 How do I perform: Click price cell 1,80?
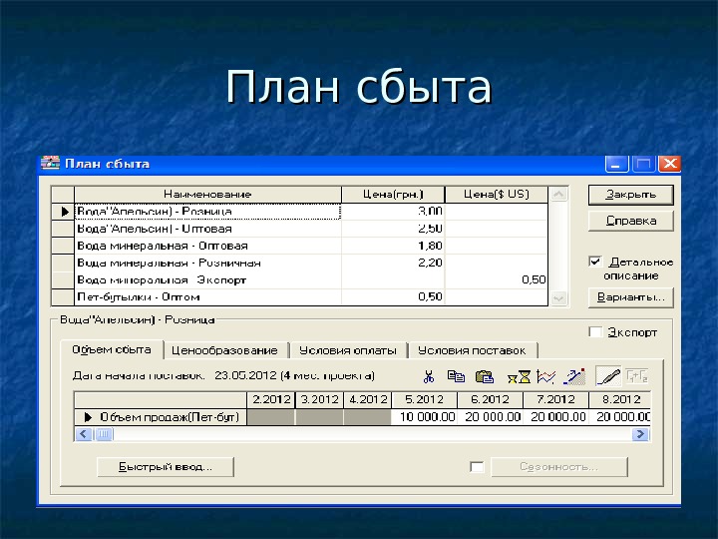pyautogui.click(x=393, y=246)
